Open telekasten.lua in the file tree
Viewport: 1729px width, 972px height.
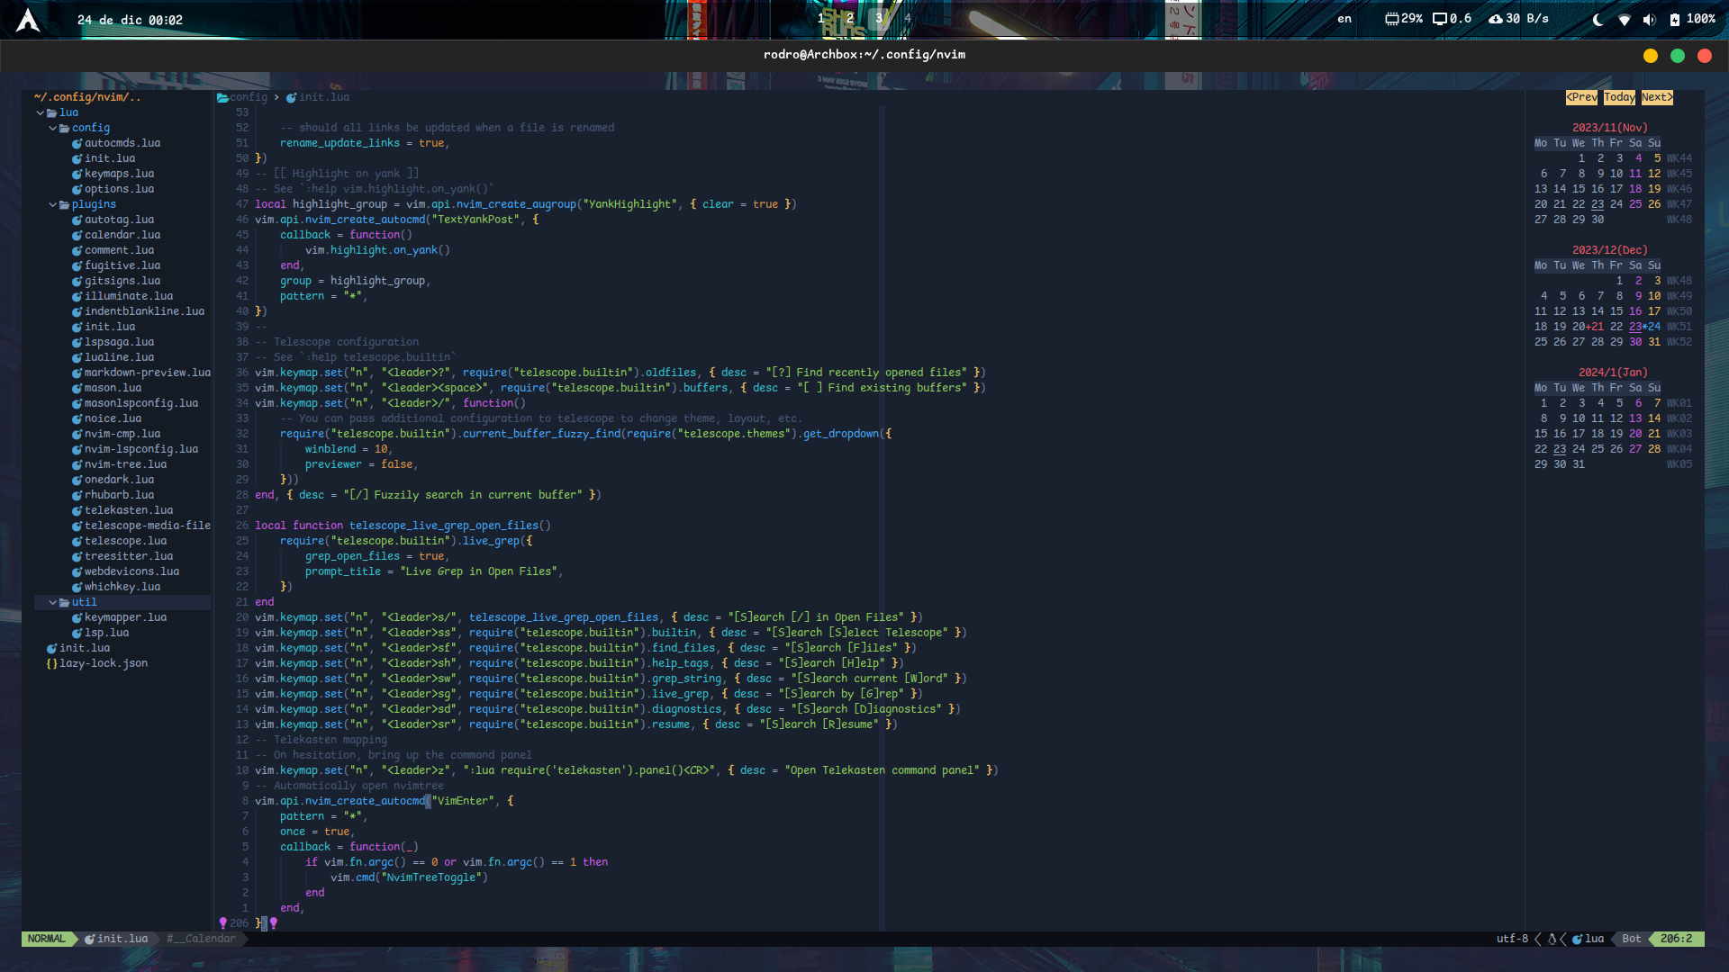coord(129,510)
